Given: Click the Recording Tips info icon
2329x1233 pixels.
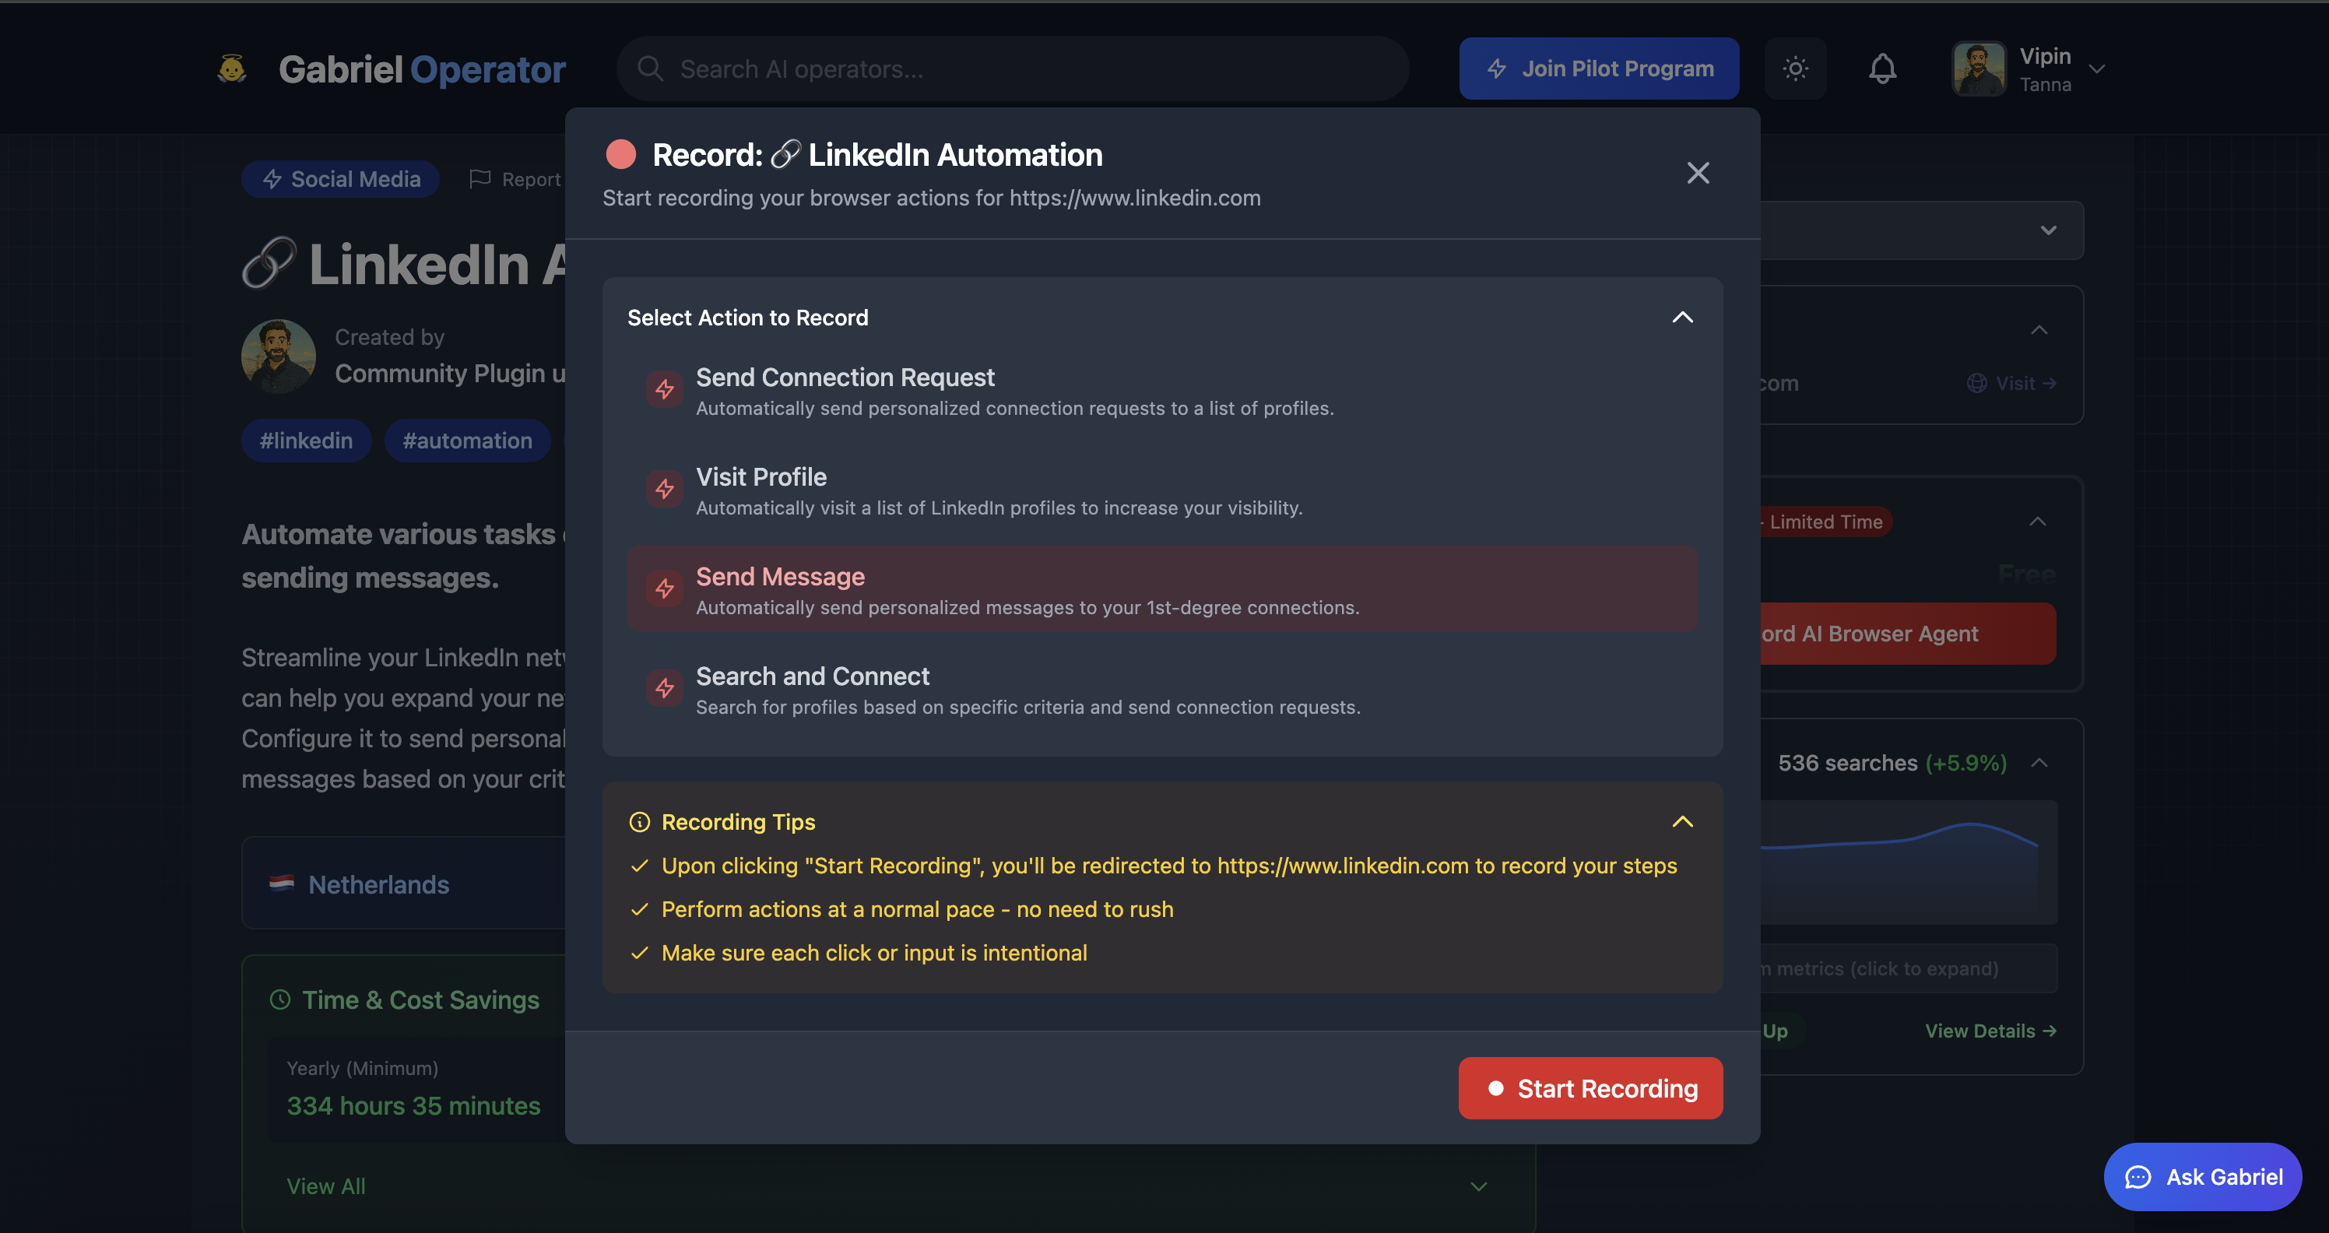Looking at the screenshot, I should click(x=639, y=822).
